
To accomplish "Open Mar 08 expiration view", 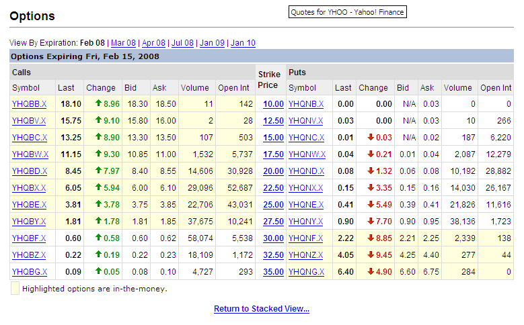I will click(123, 43).
